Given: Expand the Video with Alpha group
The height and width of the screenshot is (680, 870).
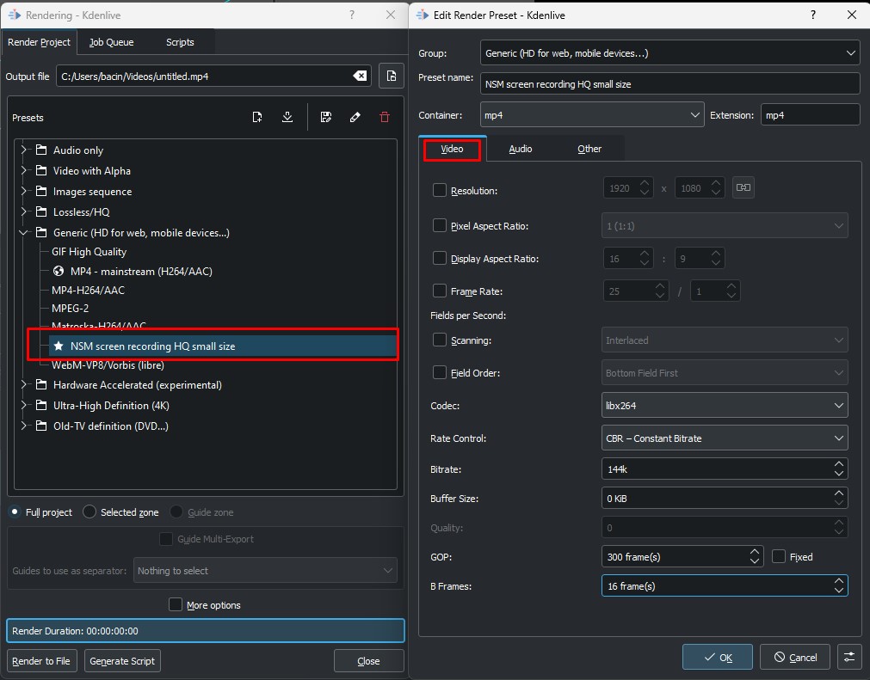Looking at the screenshot, I should tap(23, 170).
